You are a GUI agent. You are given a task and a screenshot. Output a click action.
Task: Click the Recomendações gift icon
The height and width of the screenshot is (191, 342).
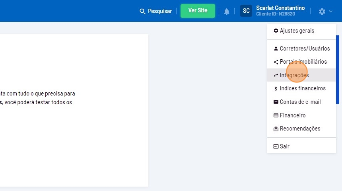(276, 129)
